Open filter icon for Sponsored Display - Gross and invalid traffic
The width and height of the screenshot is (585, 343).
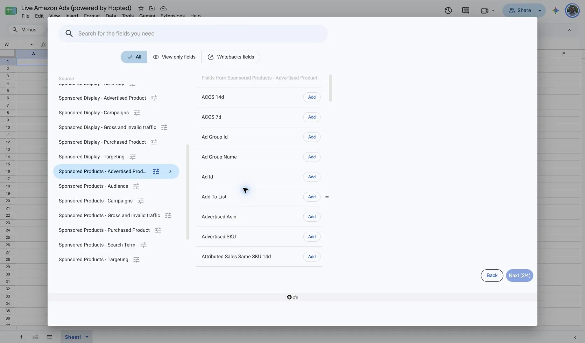(164, 128)
